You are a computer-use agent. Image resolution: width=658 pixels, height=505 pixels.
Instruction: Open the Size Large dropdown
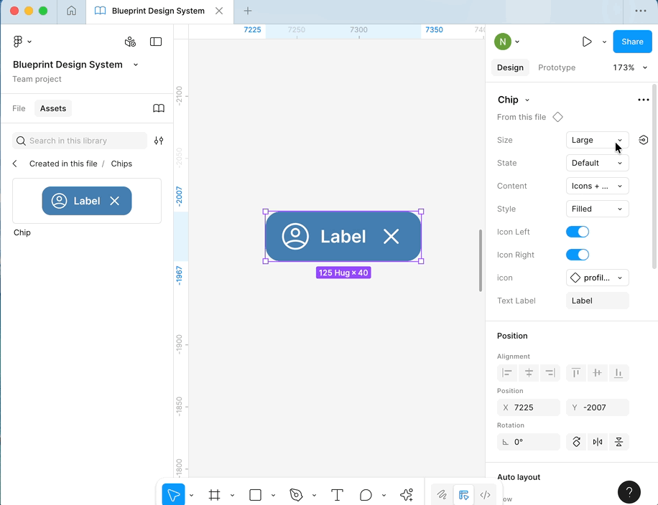(597, 140)
